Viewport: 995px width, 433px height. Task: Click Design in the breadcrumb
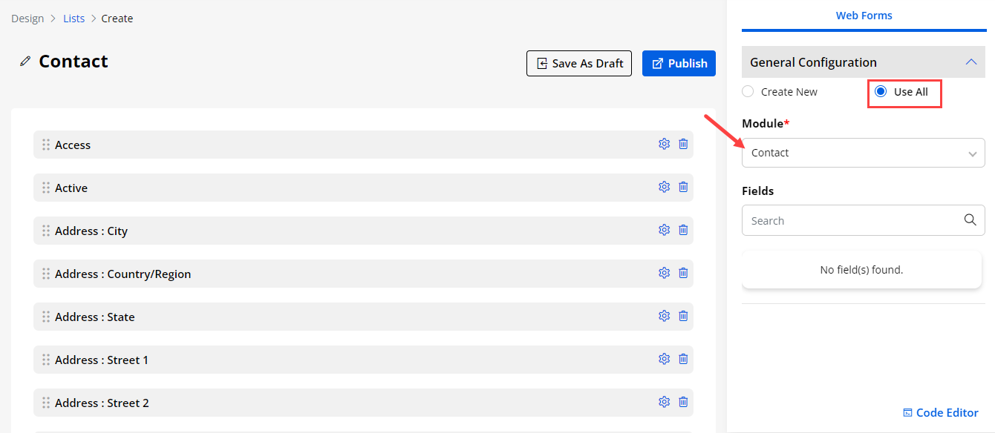click(27, 19)
